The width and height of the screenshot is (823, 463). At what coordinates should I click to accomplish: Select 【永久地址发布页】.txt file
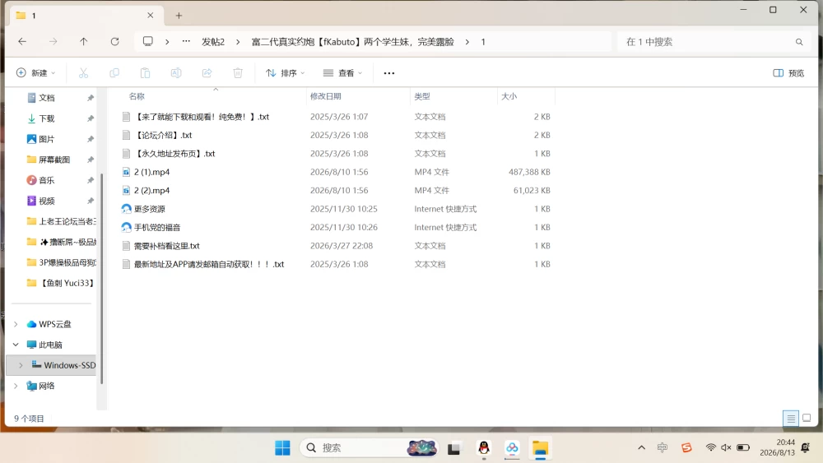coord(174,154)
